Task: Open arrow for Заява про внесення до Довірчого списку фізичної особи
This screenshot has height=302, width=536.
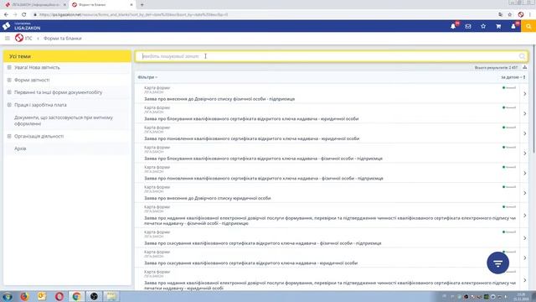Action: point(525,94)
